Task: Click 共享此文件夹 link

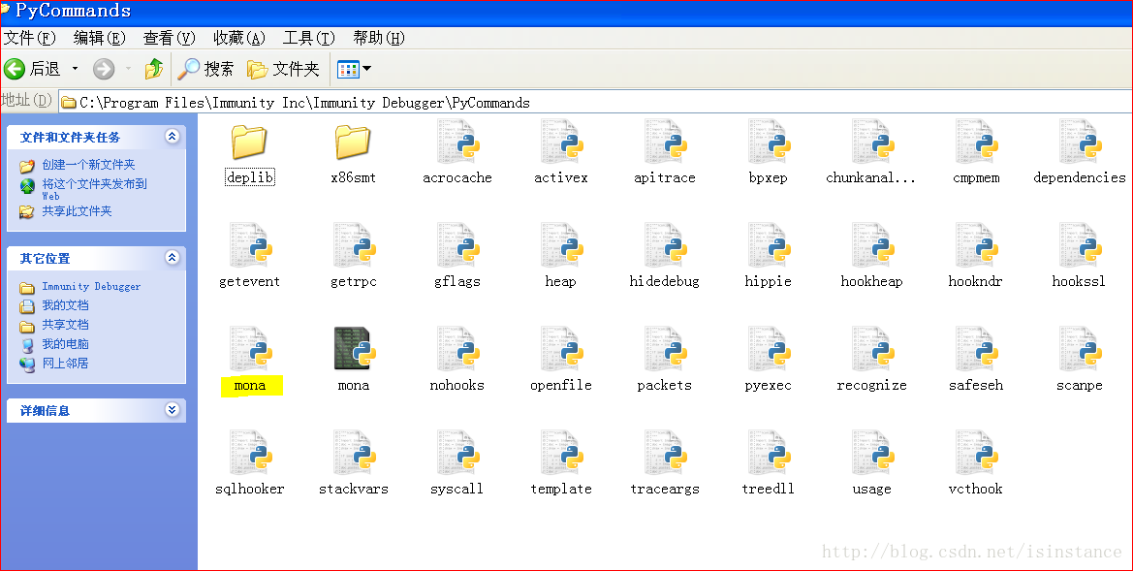Action: 77,211
